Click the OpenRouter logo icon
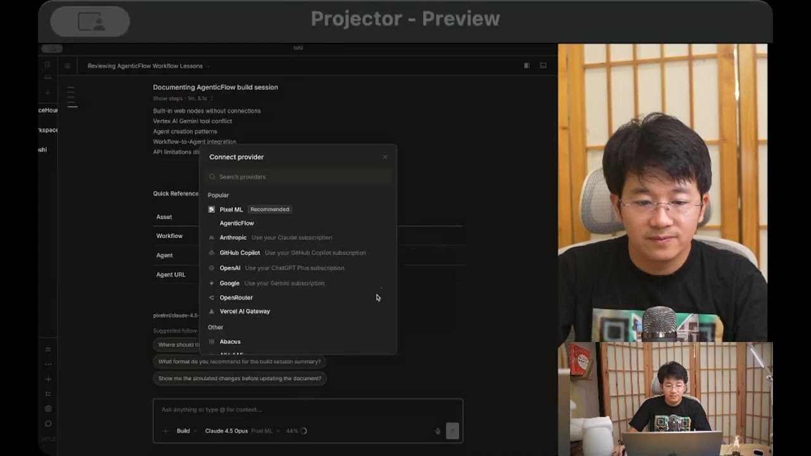This screenshot has width=811, height=456. click(x=212, y=297)
